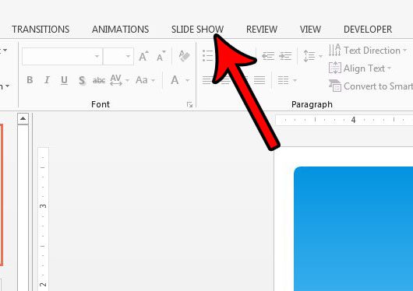Click the thumbnail pane scroll up arrow
This screenshot has width=413, height=291.
point(23,119)
